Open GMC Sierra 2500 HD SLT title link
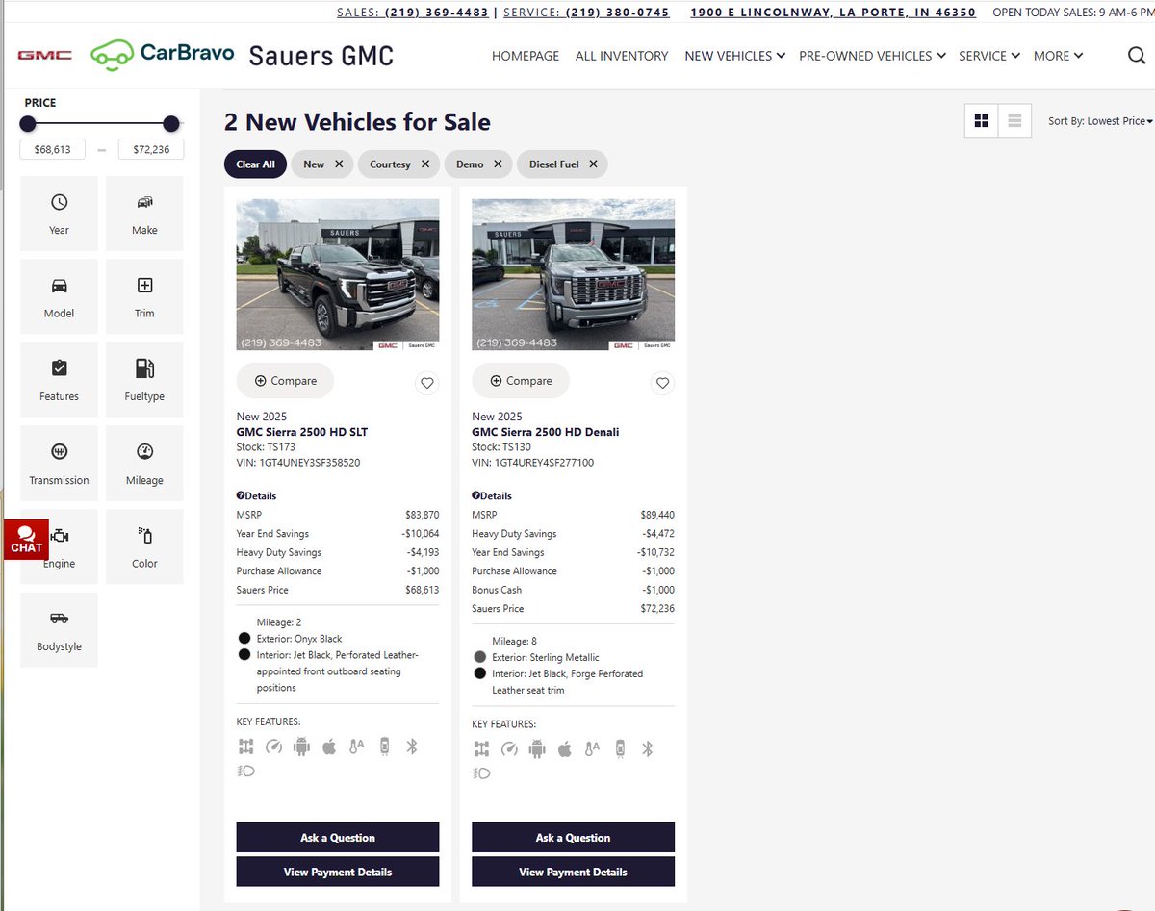1155x911 pixels. click(302, 432)
